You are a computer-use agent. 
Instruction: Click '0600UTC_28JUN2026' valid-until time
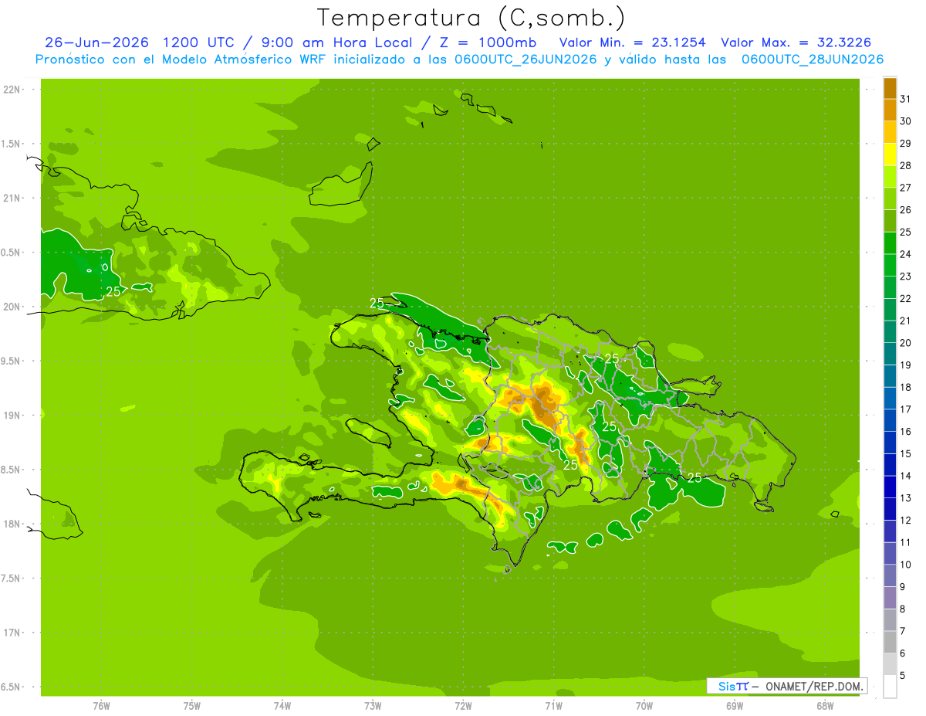[813, 59]
